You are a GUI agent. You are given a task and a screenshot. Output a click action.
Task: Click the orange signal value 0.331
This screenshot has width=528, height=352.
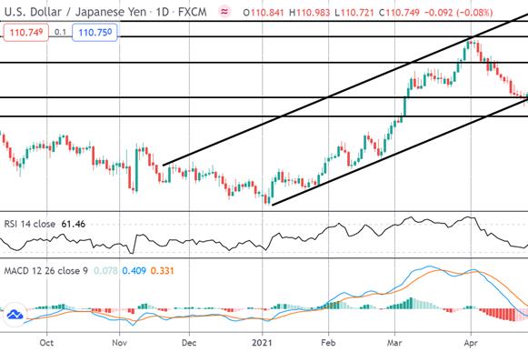click(162, 271)
